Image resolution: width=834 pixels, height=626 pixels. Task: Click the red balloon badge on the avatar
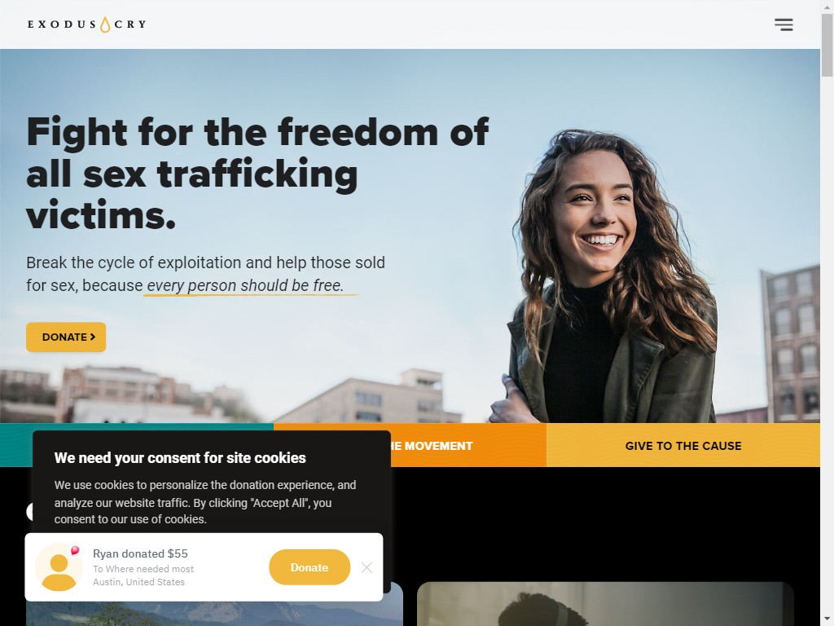[x=75, y=550]
